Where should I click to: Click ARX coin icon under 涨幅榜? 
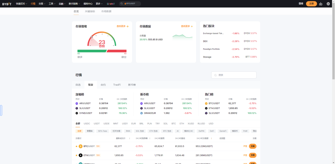tap(77, 103)
